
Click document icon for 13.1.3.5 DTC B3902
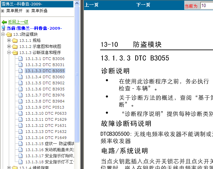21,83
